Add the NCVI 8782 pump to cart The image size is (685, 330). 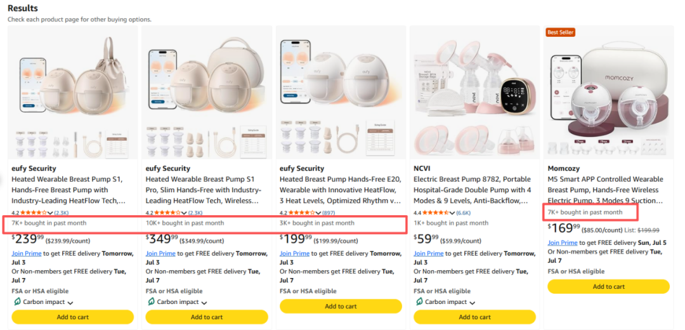(x=474, y=317)
